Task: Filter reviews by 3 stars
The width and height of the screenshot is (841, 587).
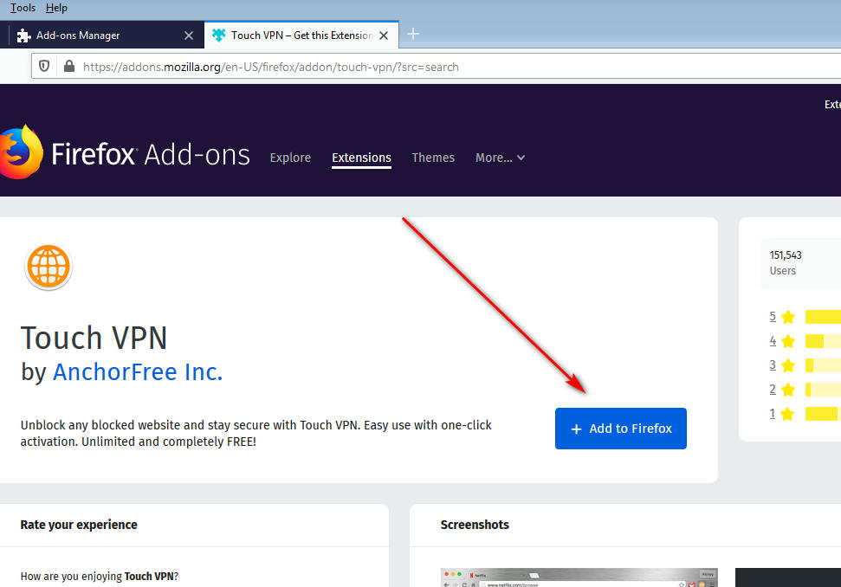Action: pos(773,365)
